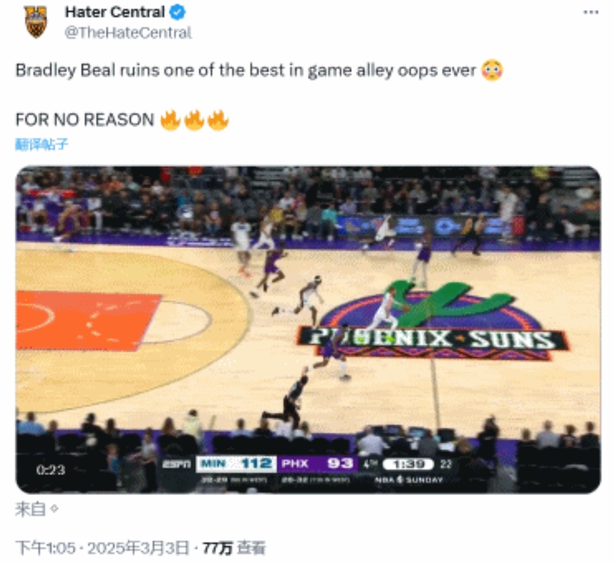Open the @TheHateCentral handle link
614x564 pixels.
coord(128,33)
